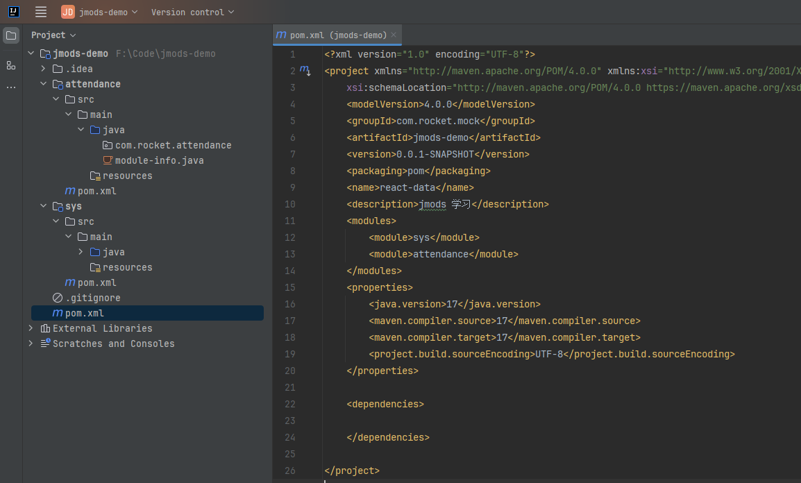Open the Version control dropdown
This screenshot has width=801, height=483.
(x=192, y=12)
